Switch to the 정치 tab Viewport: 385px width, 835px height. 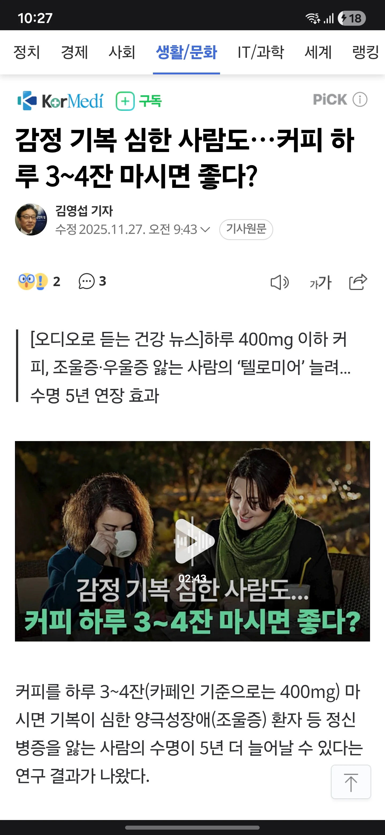pyautogui.click(x=26, y=52)
